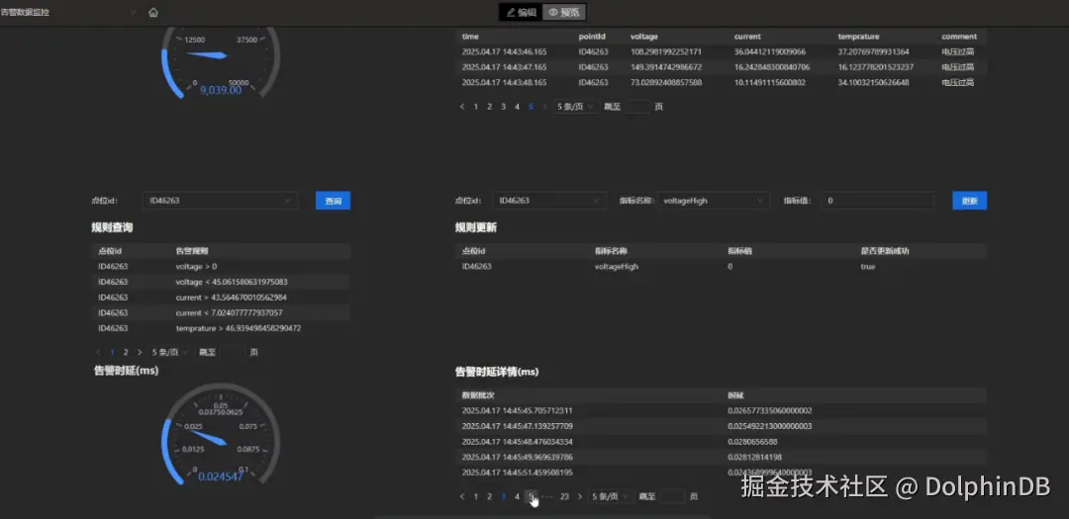Open page size dropdown under 规则查询
This screenshot has height=519, width=1069.
click(170, 352)
